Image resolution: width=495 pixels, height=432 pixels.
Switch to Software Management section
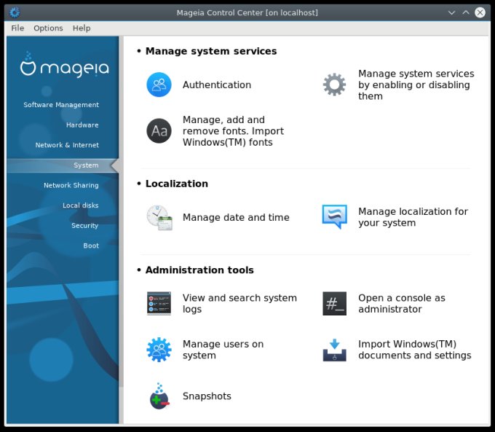(61, 105)
